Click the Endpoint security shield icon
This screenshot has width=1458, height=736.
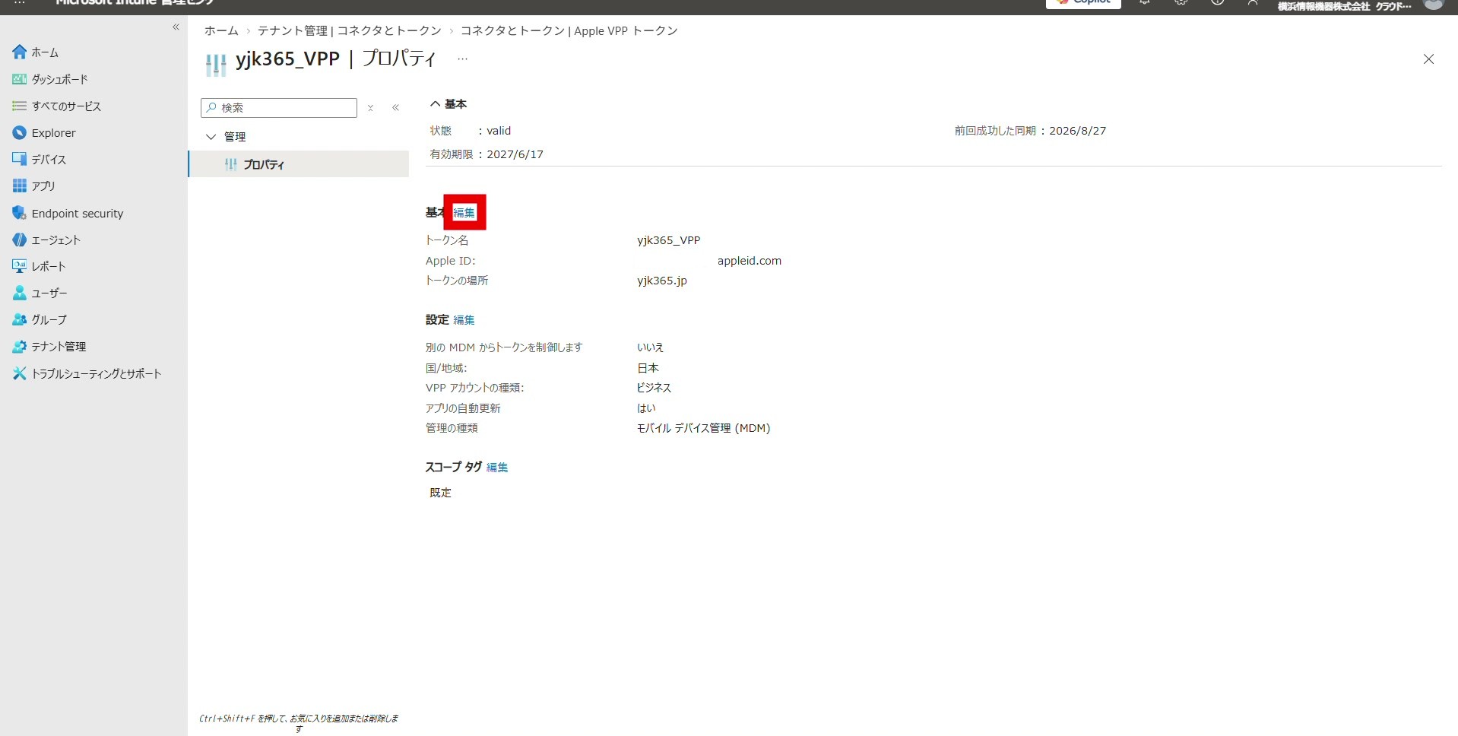20,213
